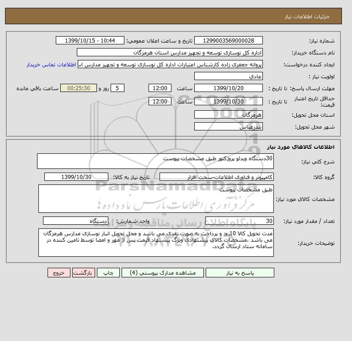This screenshot has width=352, height=341.
Task: Click the ایجاد کننده درخواست label
Action: coord(309,65)
